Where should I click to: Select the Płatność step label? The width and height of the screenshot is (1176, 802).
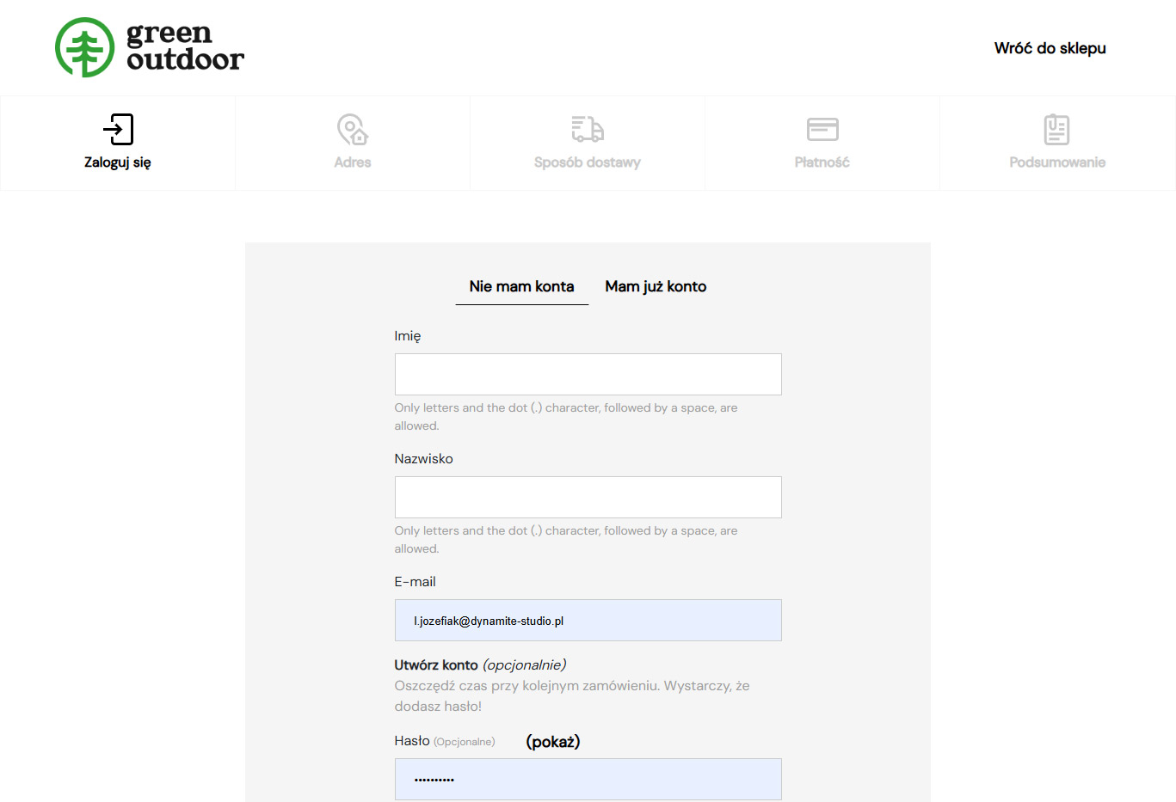point(822,162)
